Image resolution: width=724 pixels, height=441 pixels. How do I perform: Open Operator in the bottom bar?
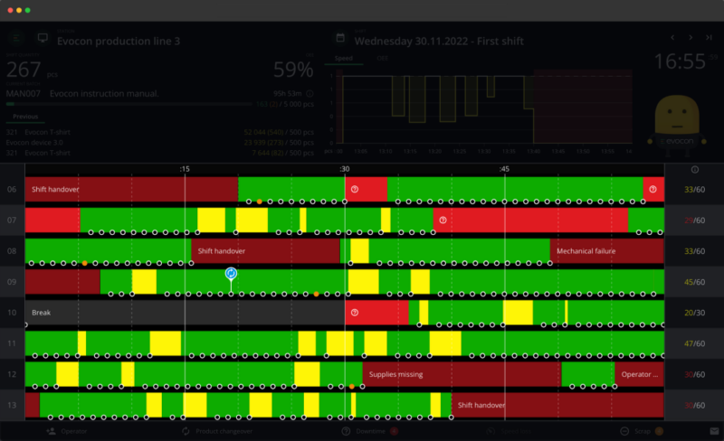coord(66,431)
